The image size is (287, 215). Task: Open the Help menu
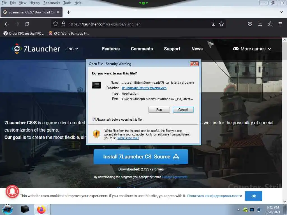tap(78, 3)
